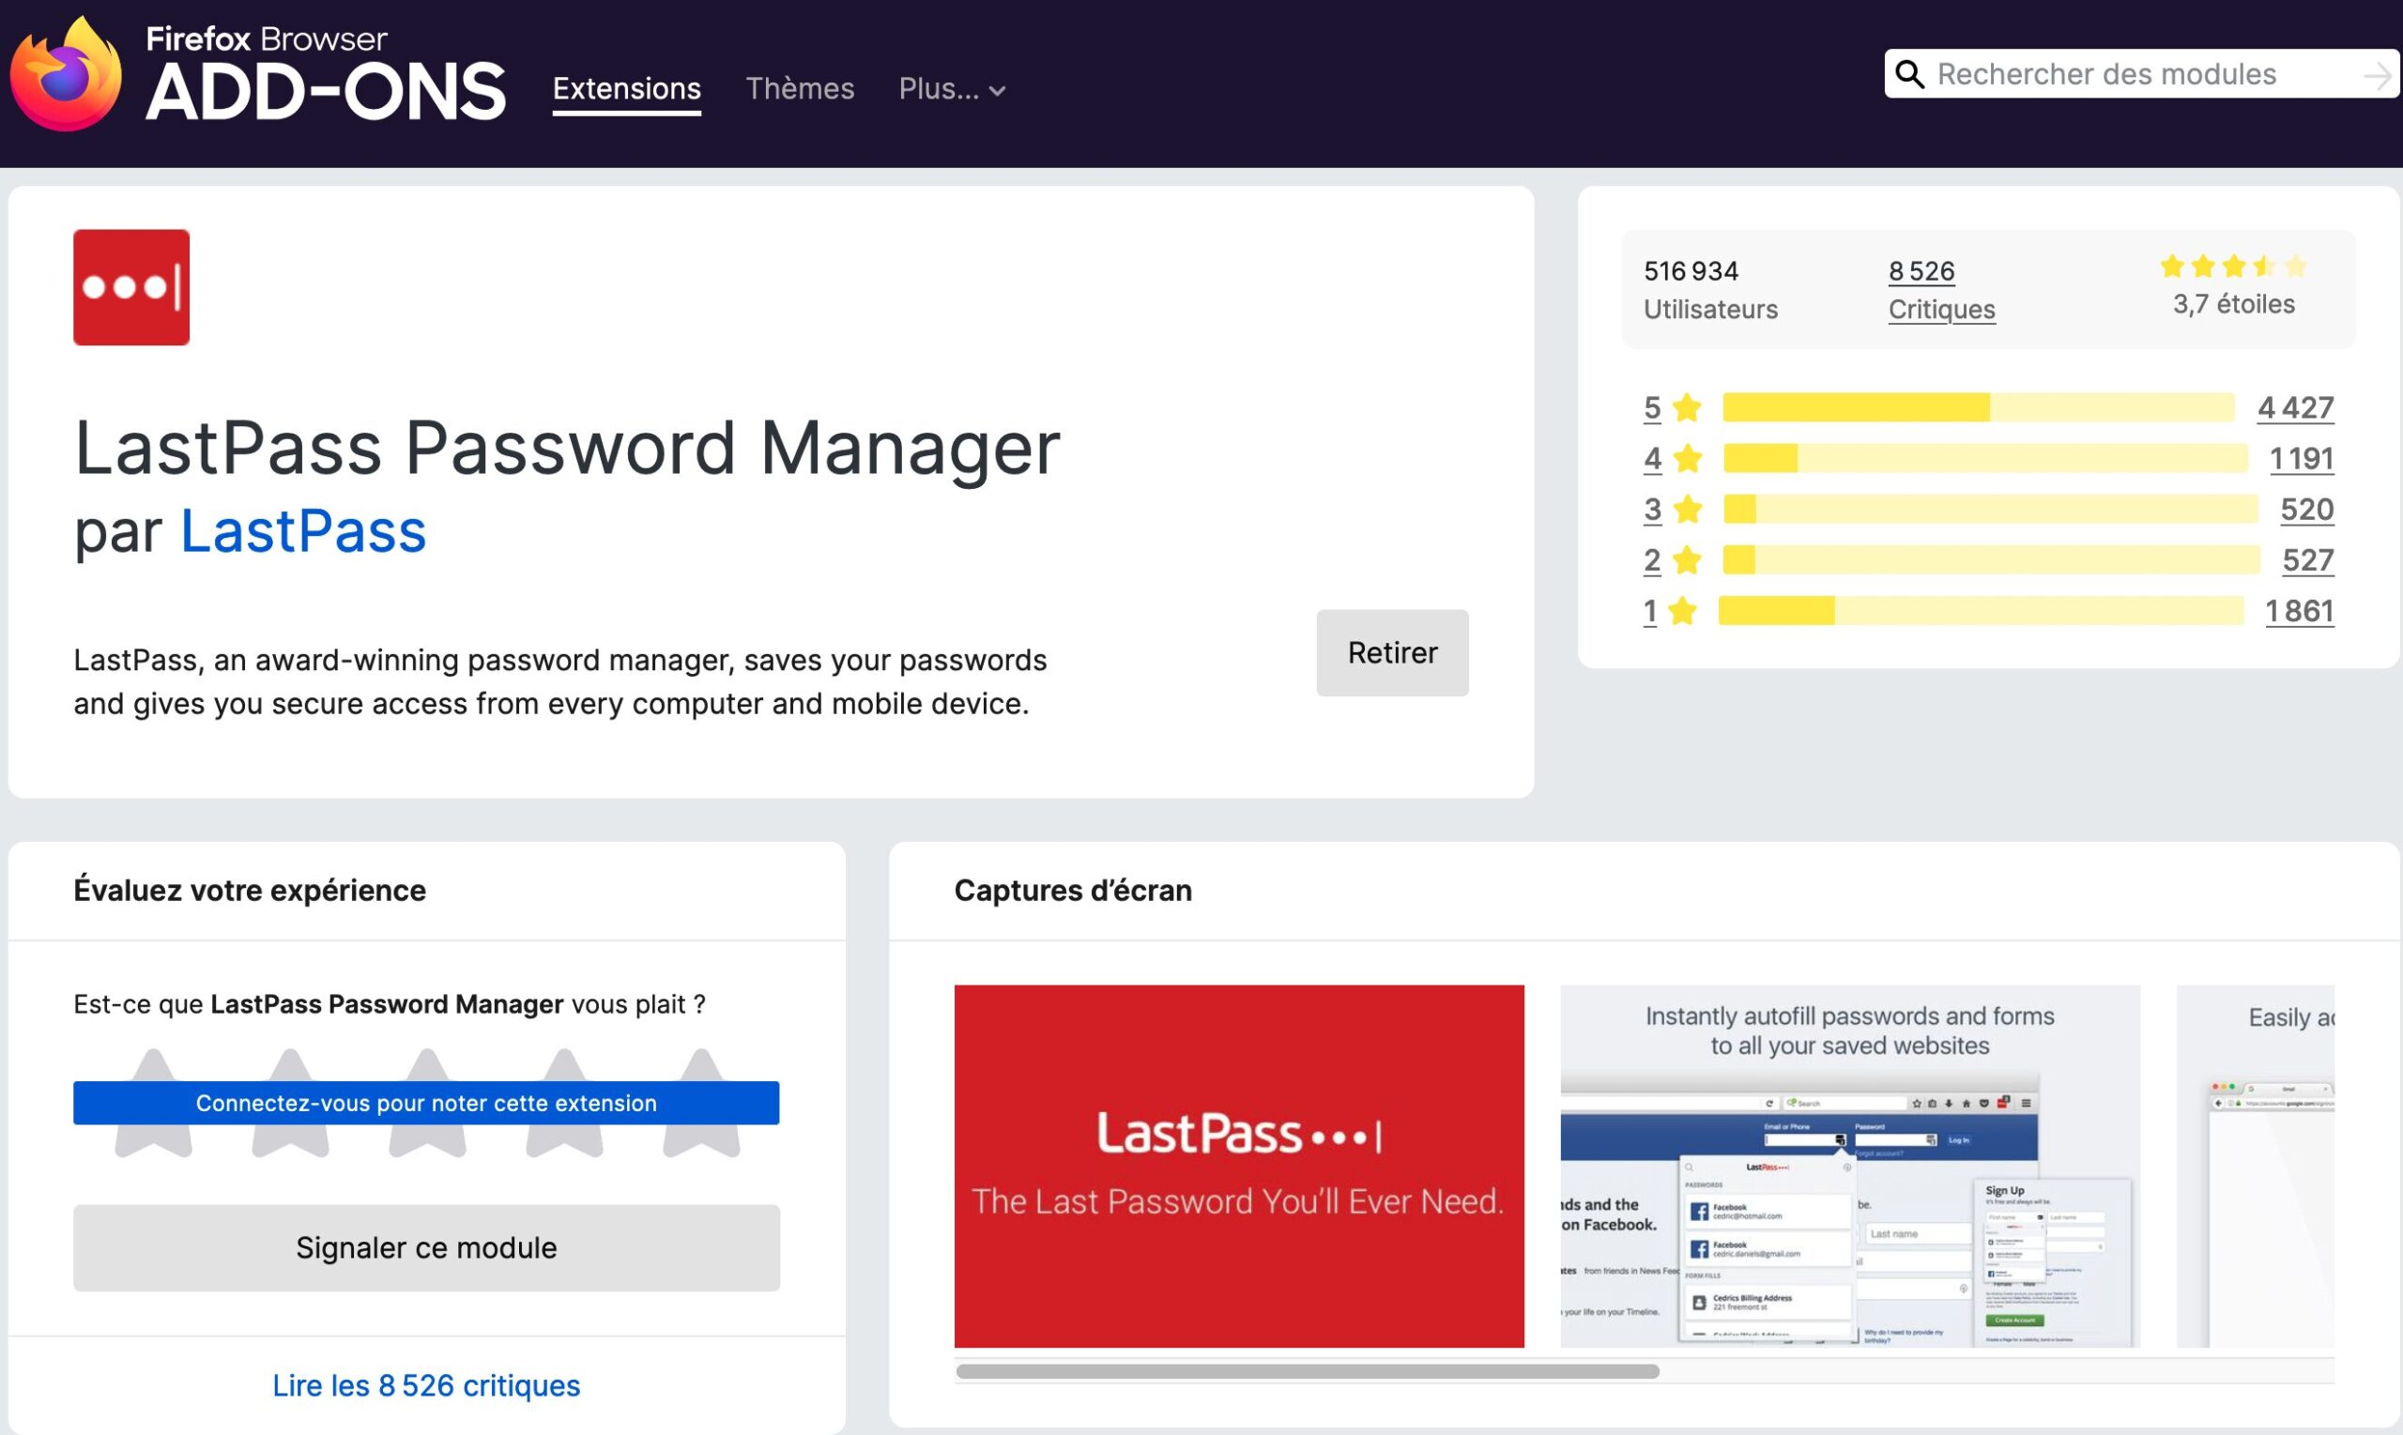Click the screenshots horizontal scrollbar
2403x1435 pixels.
click(x=1308, y=1371)
